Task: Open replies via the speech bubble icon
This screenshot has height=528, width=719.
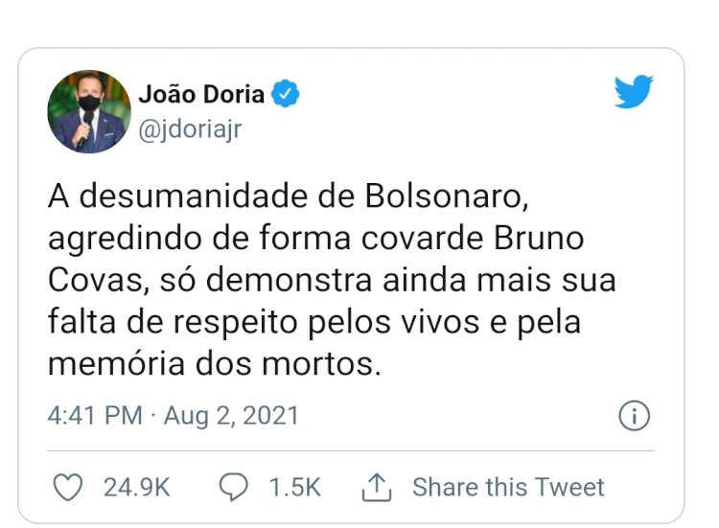Action: 233,487
